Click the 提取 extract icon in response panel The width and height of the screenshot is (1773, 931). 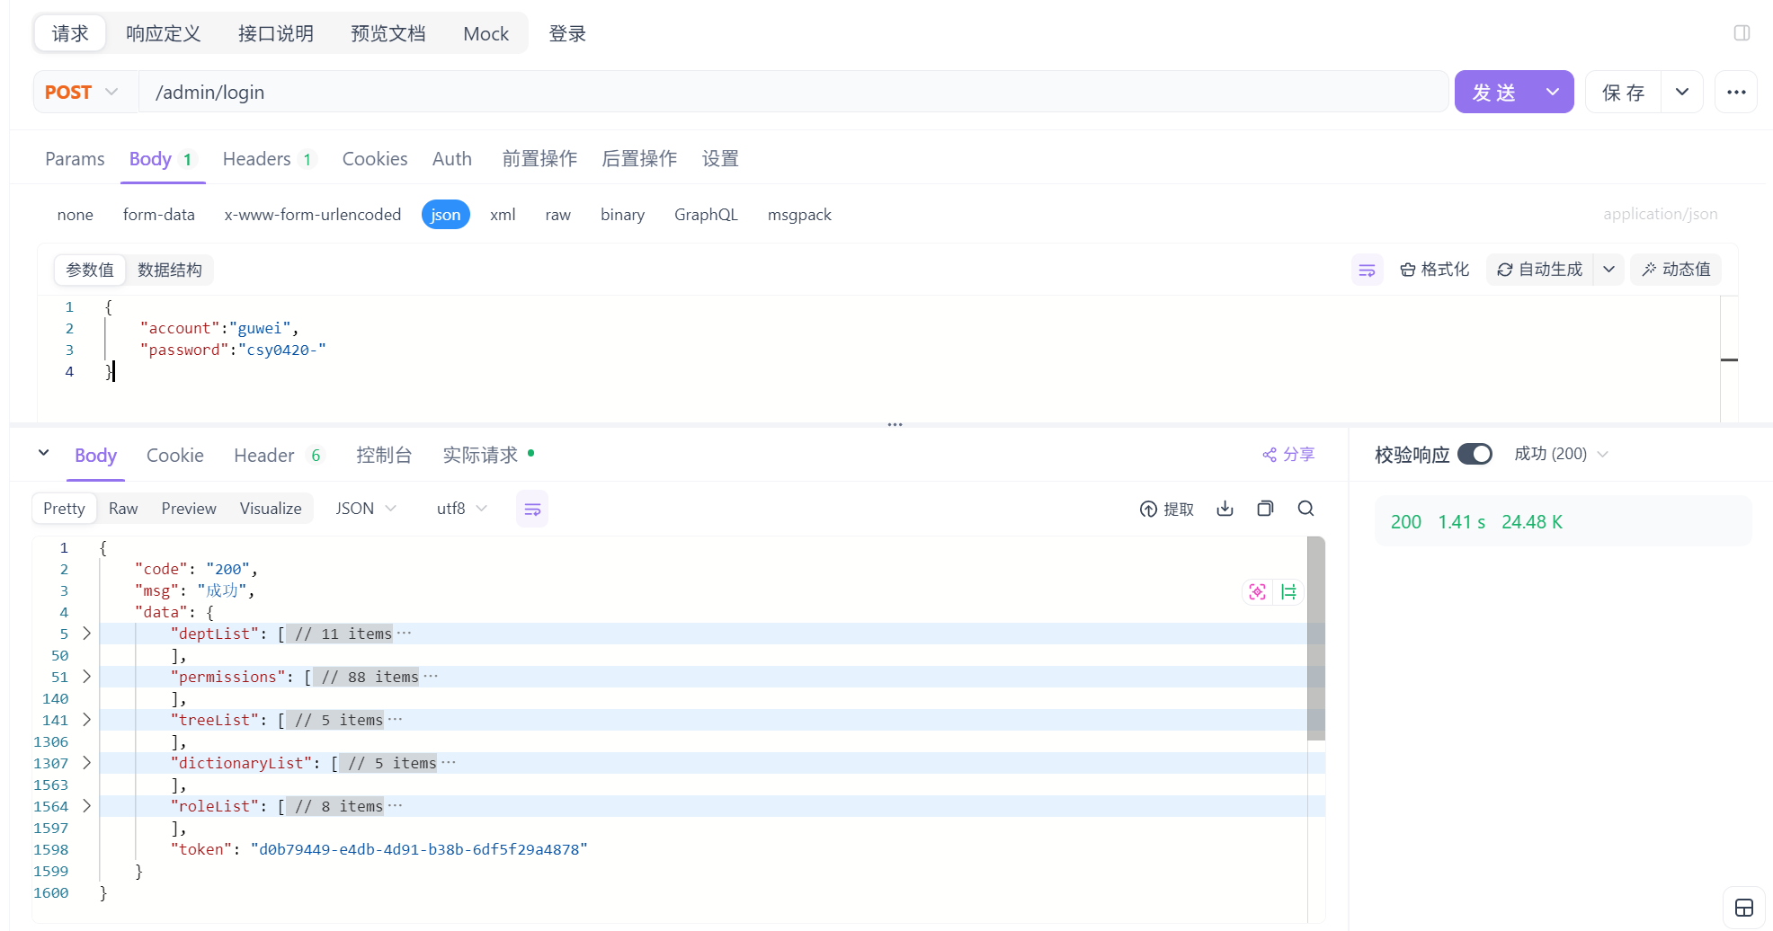(x=1166, y=508)
